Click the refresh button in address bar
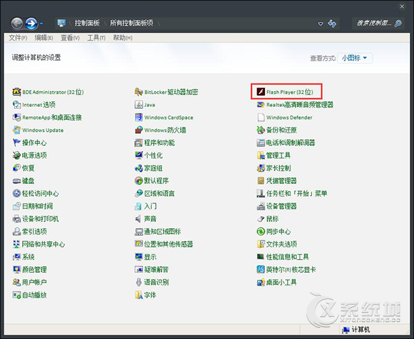 [332, 23]
